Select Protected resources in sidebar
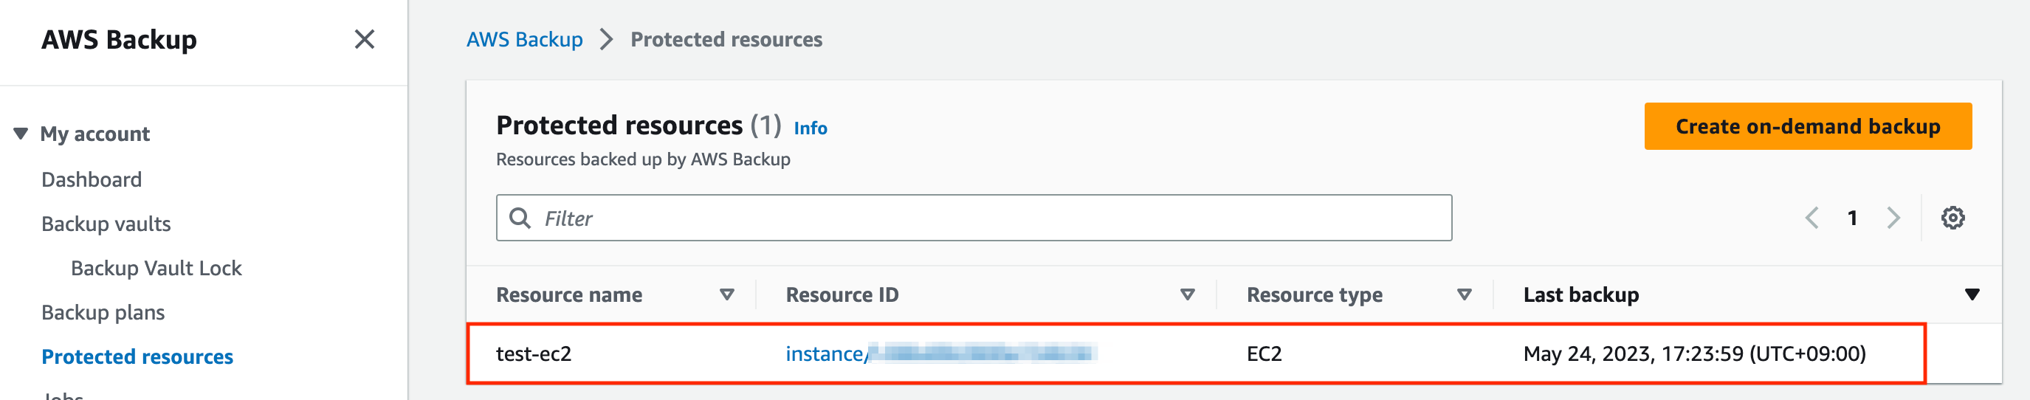This screenshot has height=400, width=2030. coord(137,356)
